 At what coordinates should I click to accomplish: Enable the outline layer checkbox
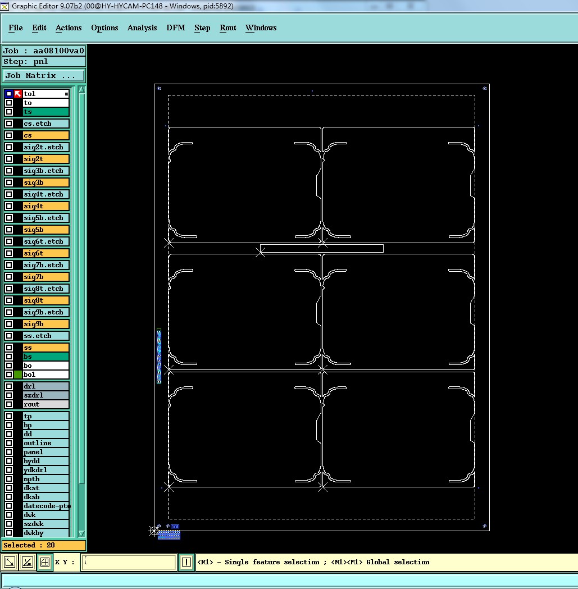9,443
